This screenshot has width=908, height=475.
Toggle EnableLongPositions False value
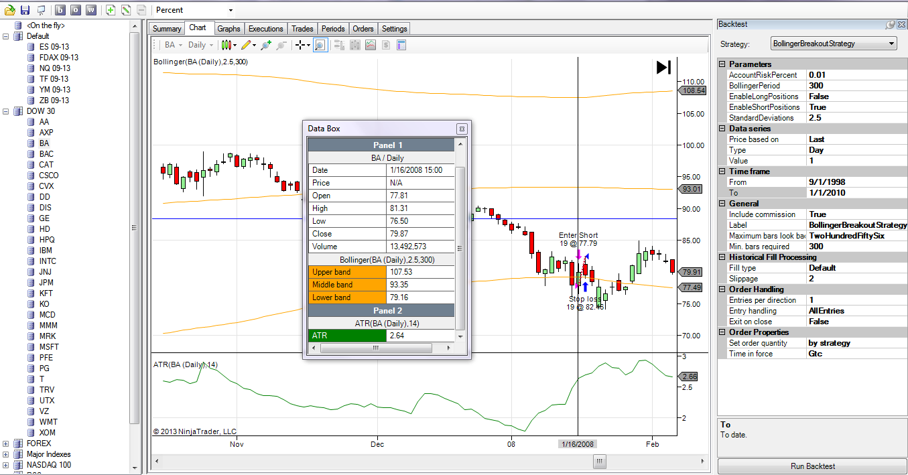point(856,96)
